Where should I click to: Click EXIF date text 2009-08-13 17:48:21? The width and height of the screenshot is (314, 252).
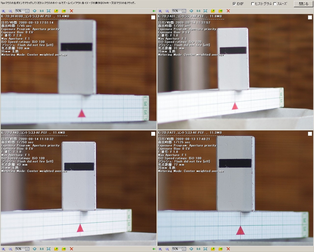(x=193, y=139)
